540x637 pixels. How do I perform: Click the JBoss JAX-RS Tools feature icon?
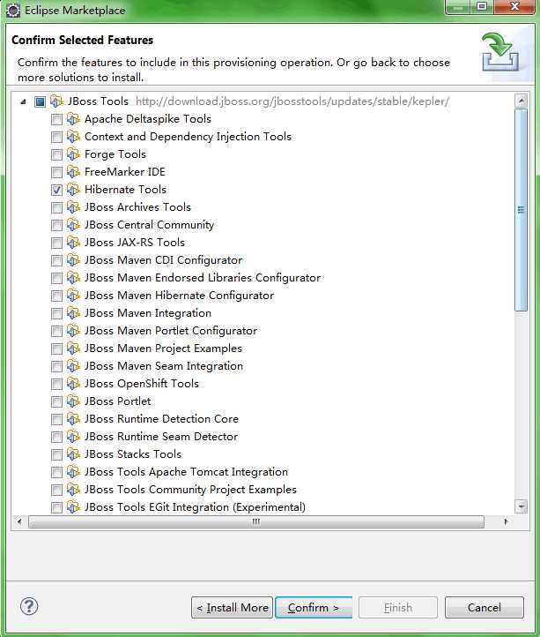point(73,243)
